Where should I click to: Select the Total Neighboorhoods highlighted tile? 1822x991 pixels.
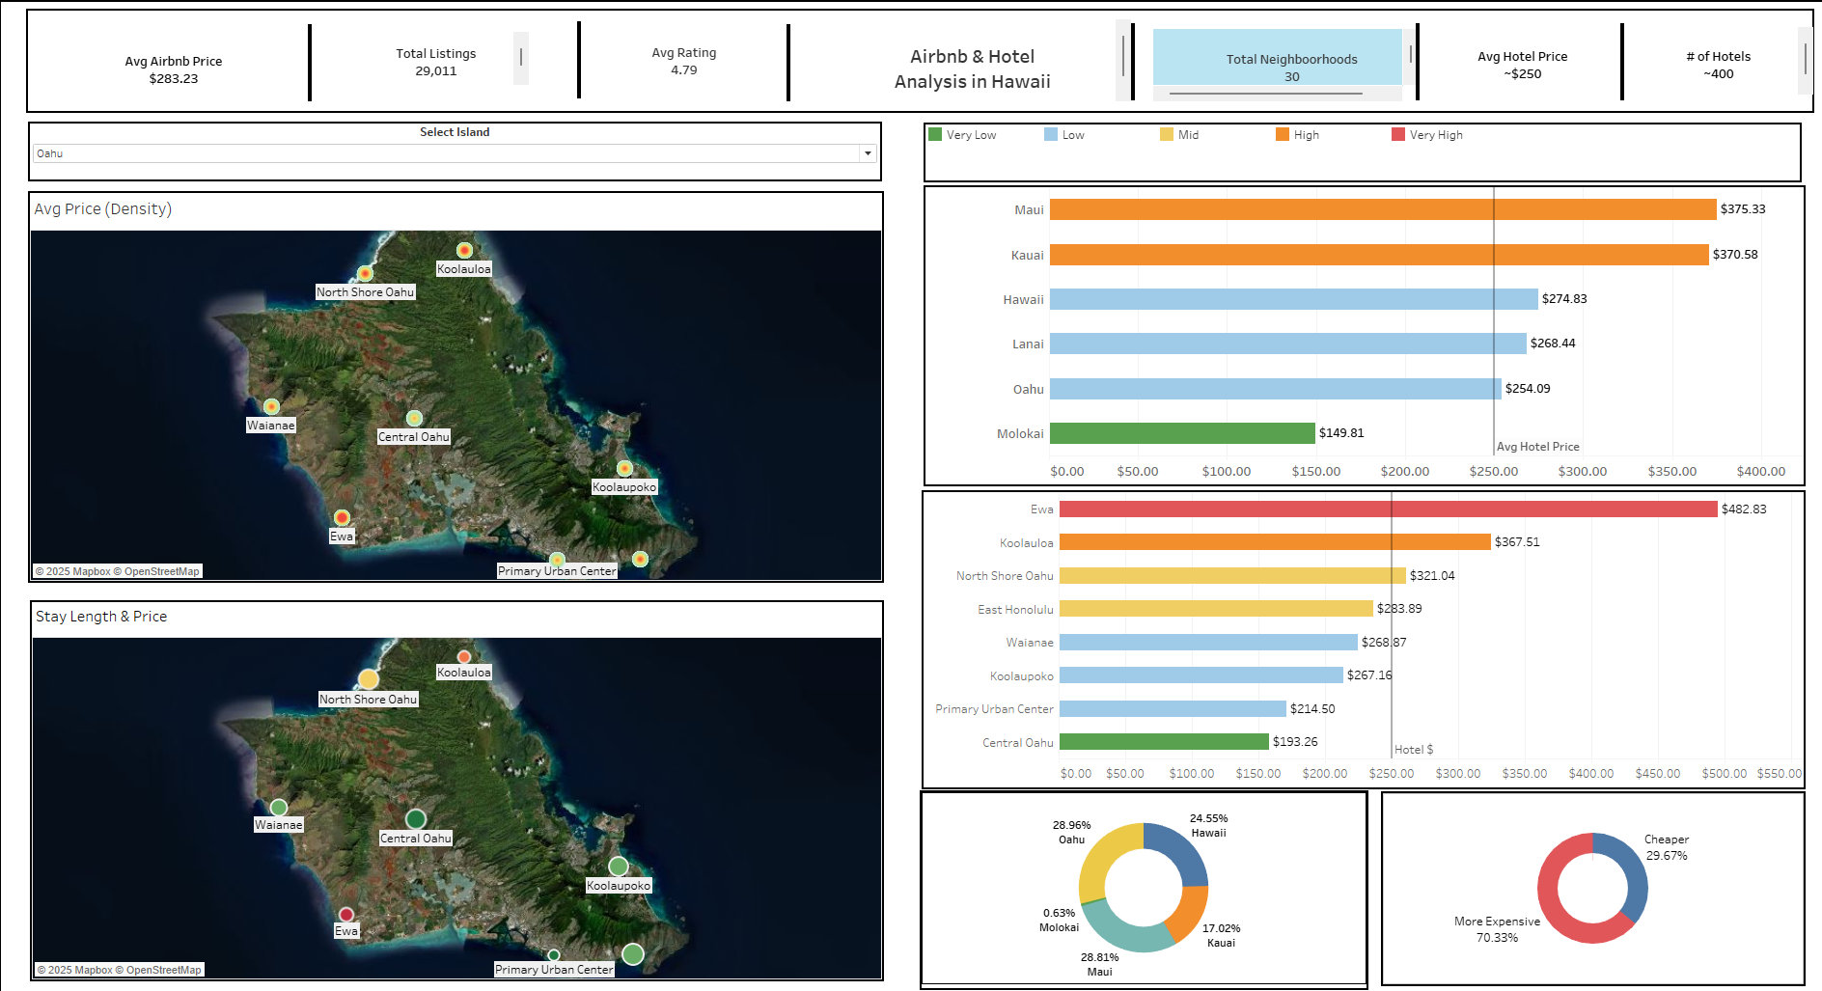[x=1277, y=58]
